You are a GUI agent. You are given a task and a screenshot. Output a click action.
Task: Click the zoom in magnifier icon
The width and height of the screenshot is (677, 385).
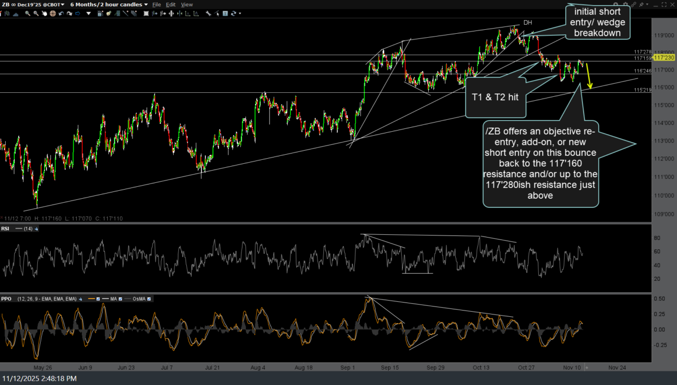pyautogui.click(x=28, y=14)
